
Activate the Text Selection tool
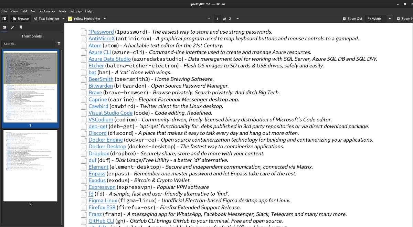46,19
